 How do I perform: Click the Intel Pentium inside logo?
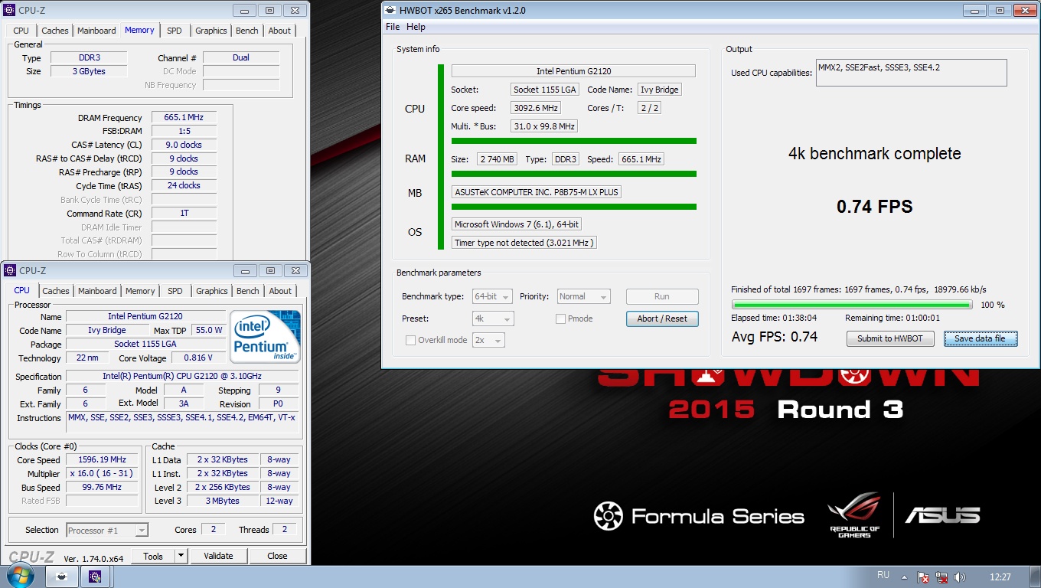[x=266, y=336]
